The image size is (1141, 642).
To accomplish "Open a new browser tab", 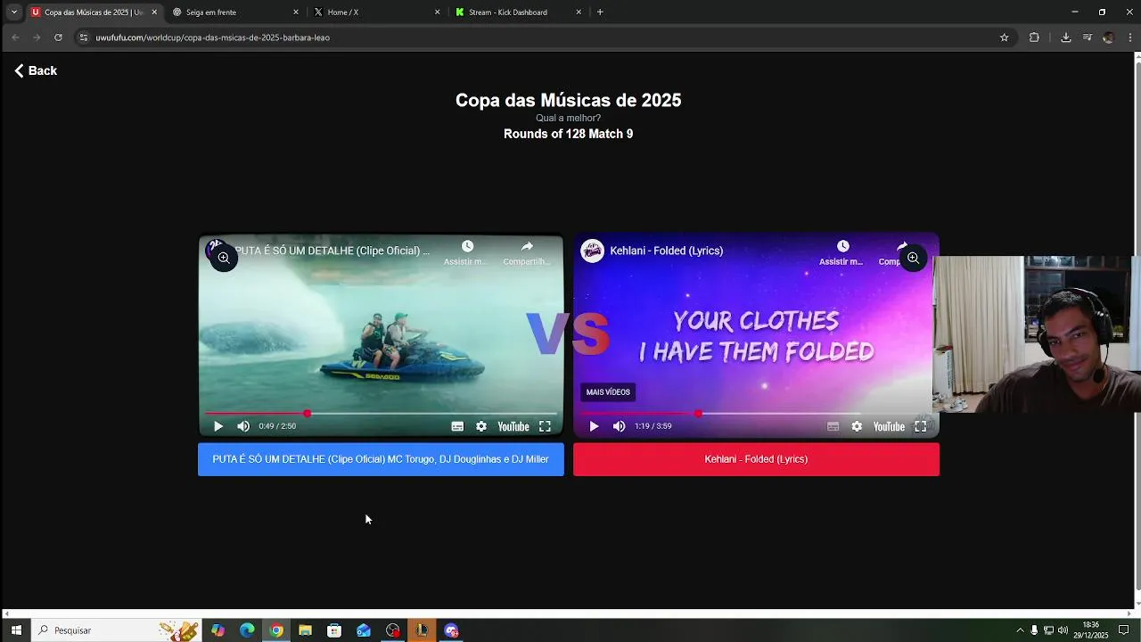I will pyautogui.click(x=600, y=12).
